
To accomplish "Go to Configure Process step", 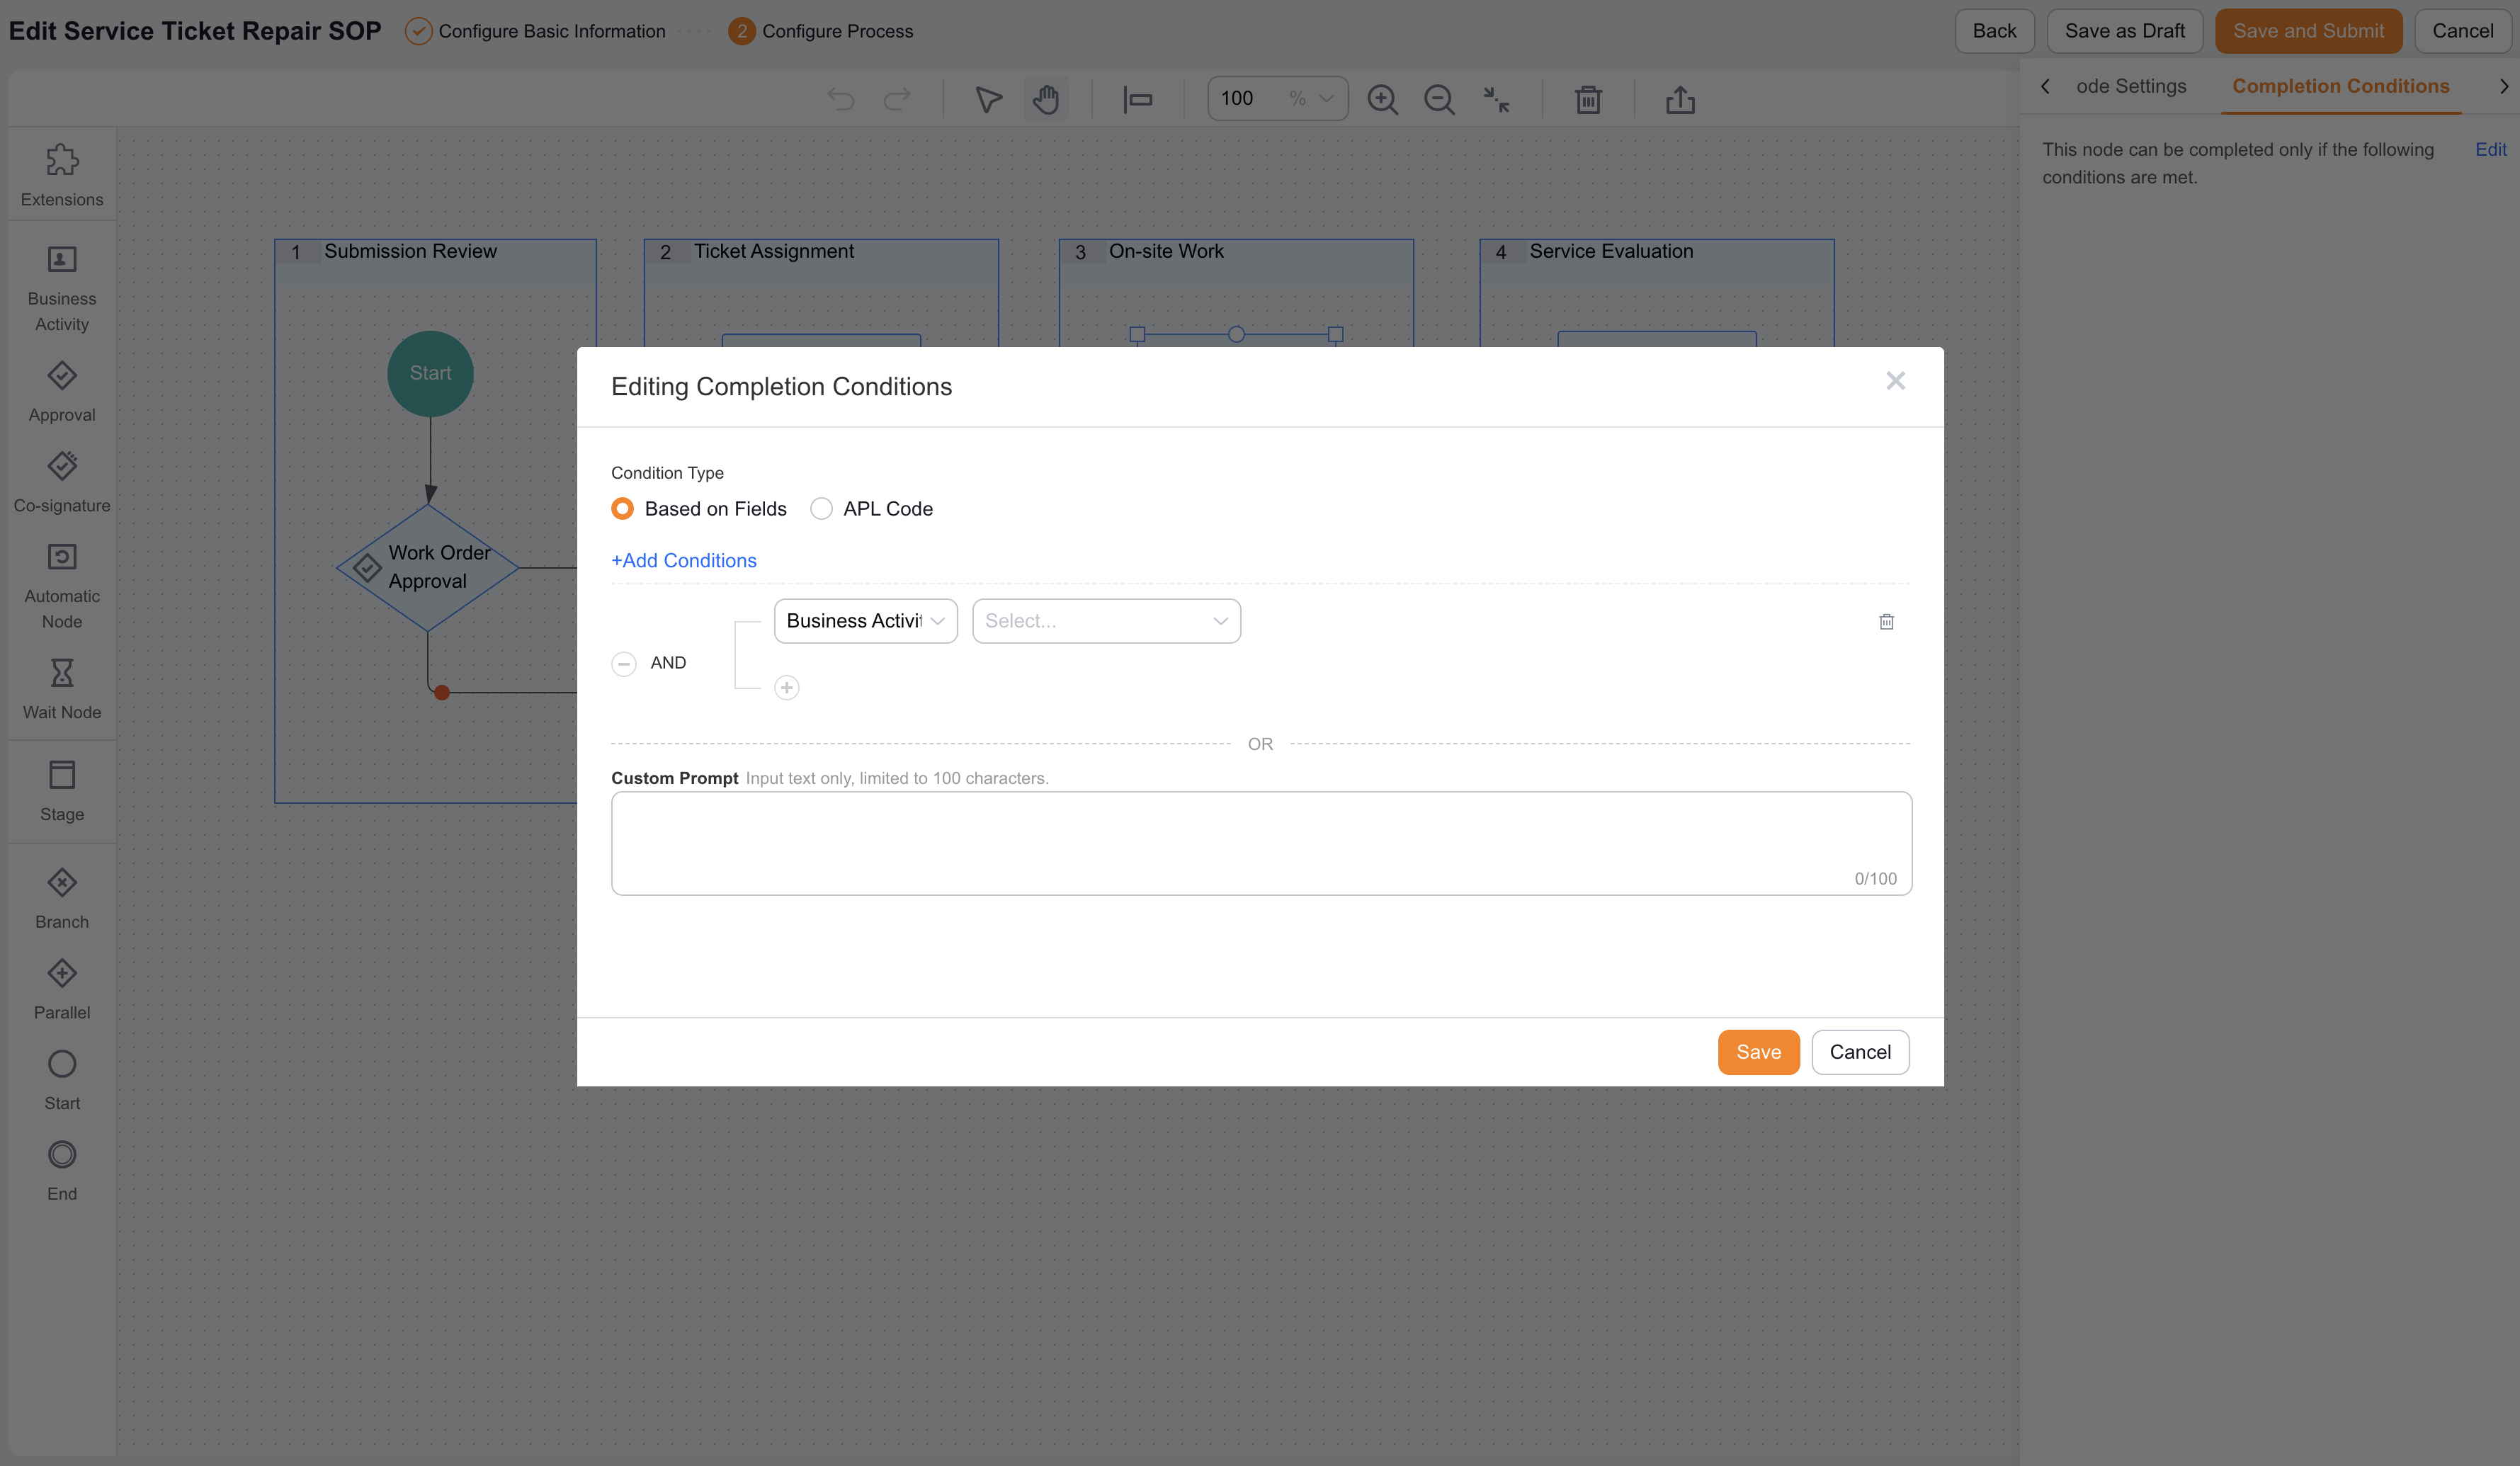I will (x=821, y=31).
